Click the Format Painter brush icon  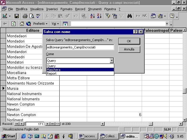point(67,16)
